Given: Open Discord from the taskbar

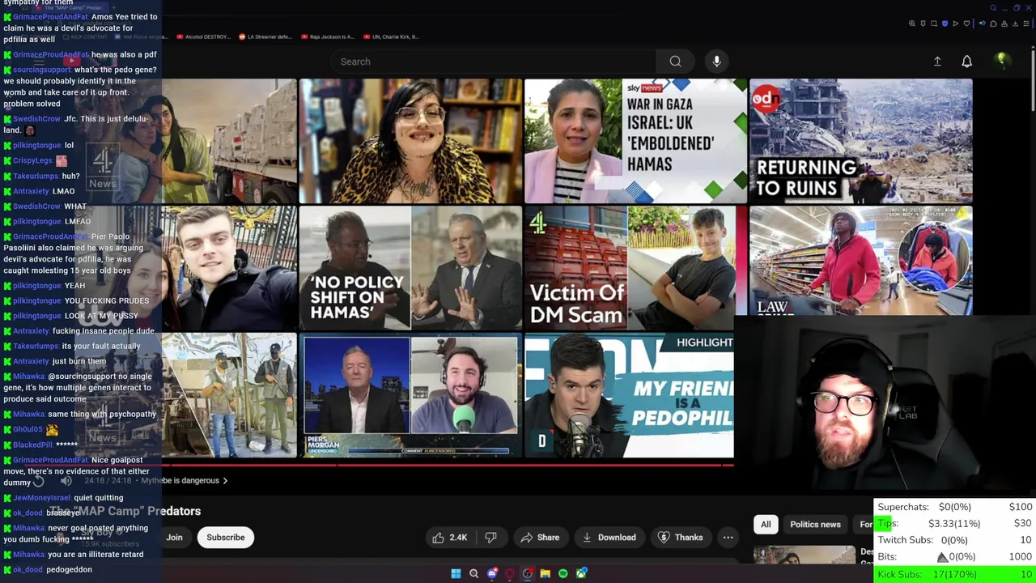Looking at the screenshot, I should click(492, 573).
